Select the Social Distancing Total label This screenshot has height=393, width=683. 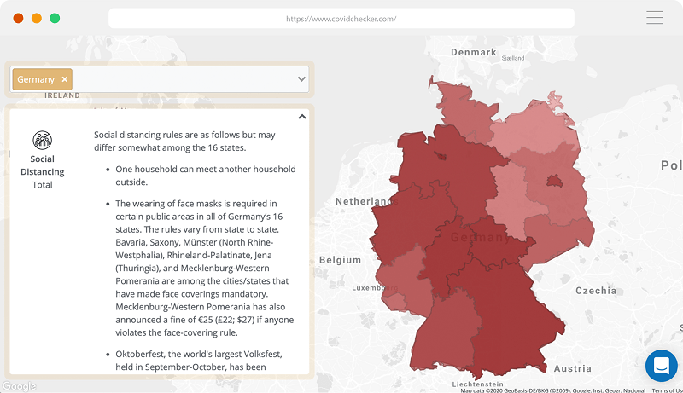coord(42,171)
